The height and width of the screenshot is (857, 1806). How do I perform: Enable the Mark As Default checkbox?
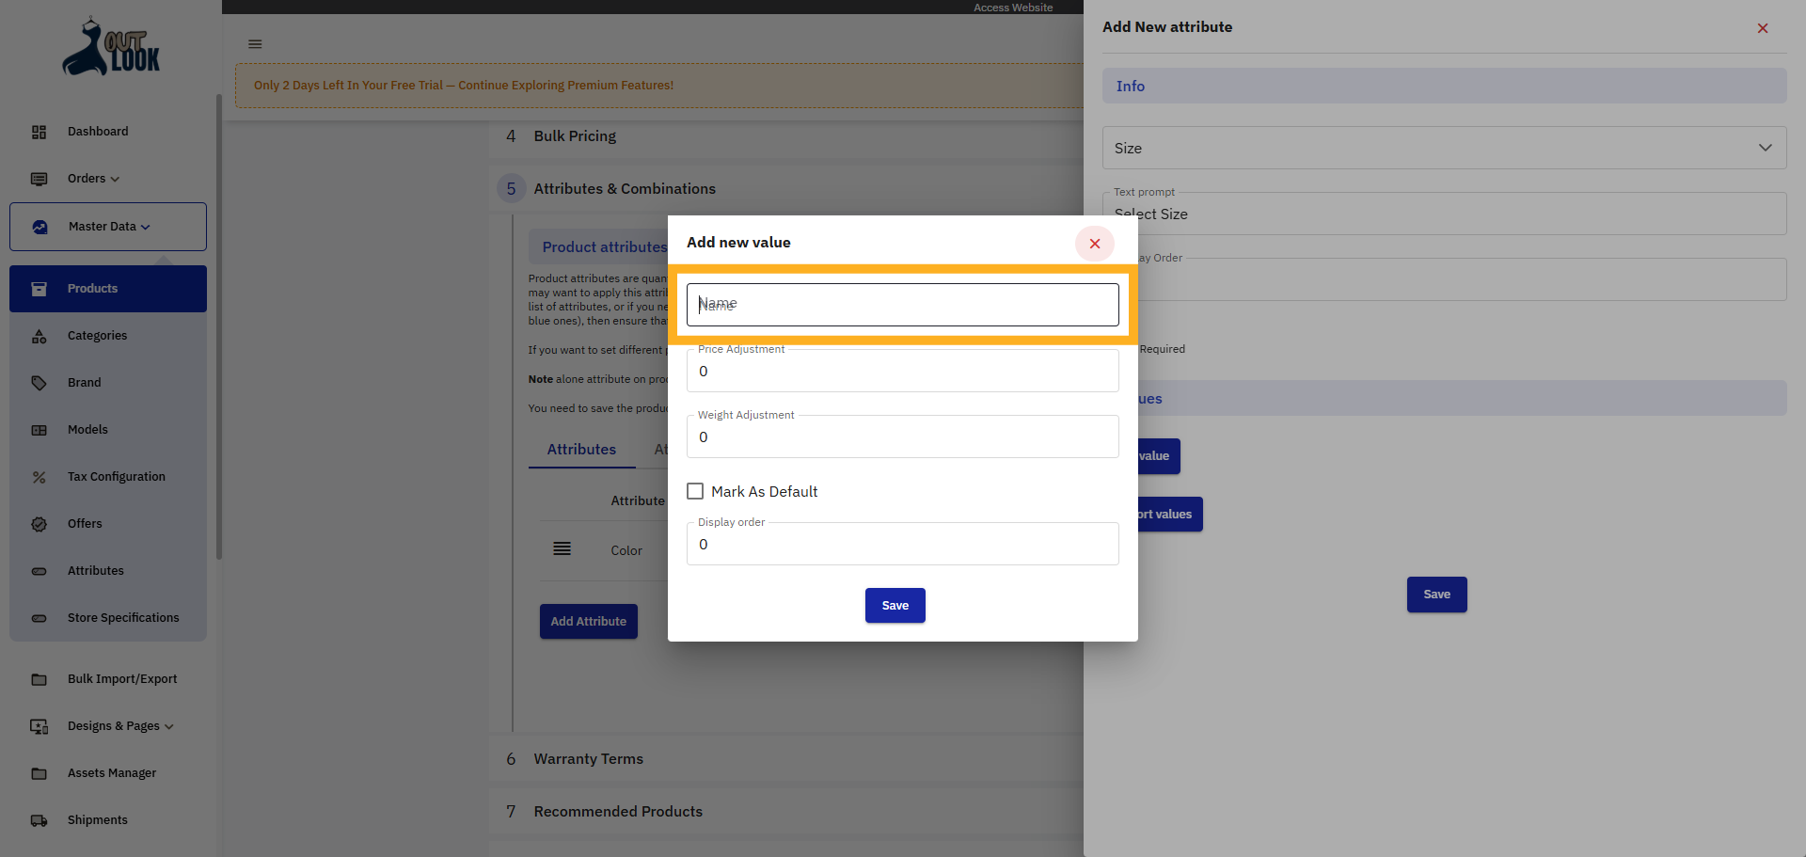pyautogui.click(x=695, y=490)
